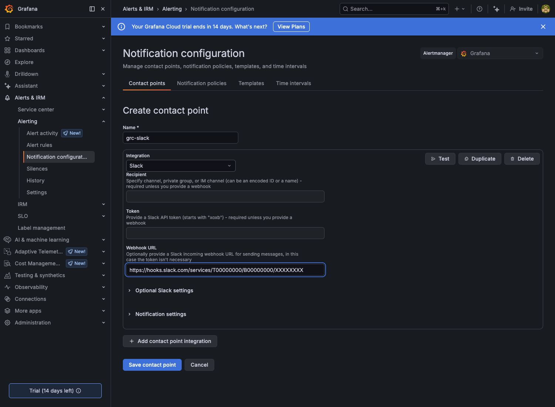555x407 pixels.
Task: Click Testing & synthetics icon
Action: tap(7, 275)
